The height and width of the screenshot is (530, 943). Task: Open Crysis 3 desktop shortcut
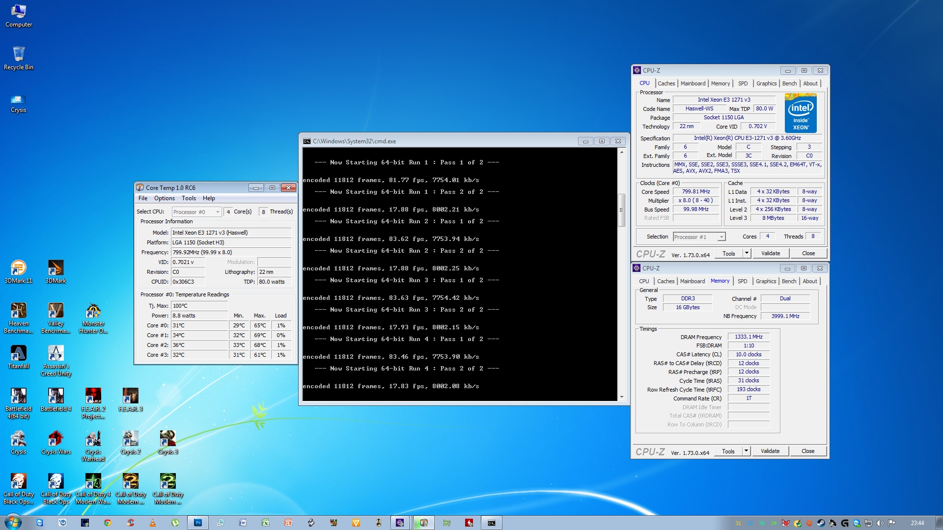click(x=168, y=442)
